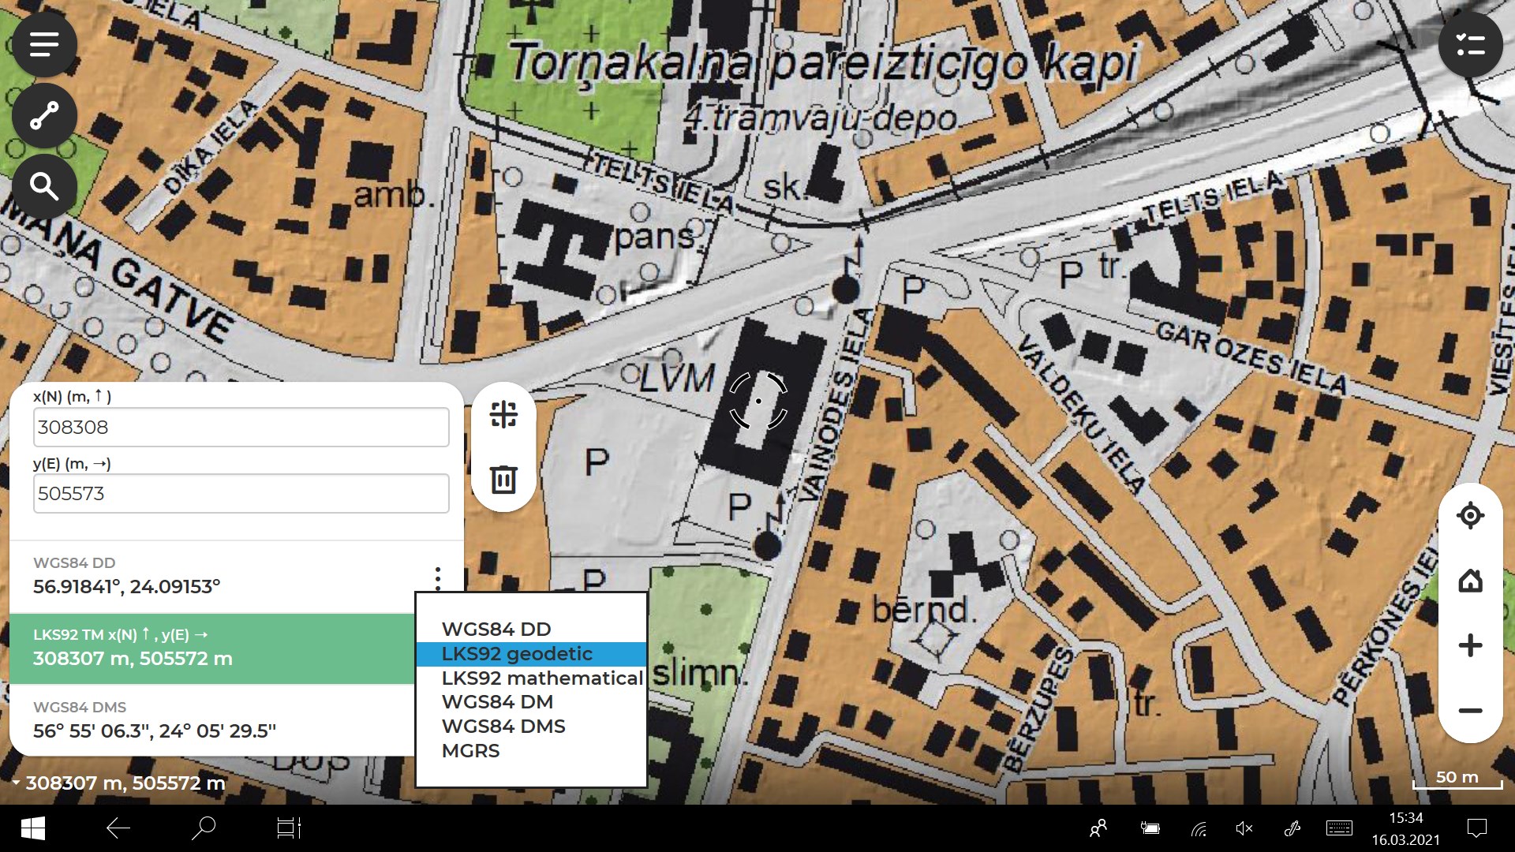Select LKS92 mathematical format

click(542, 678)
